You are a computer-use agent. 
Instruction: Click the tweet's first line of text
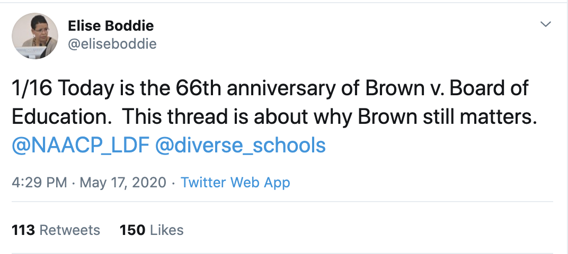[x=269, y=88]
